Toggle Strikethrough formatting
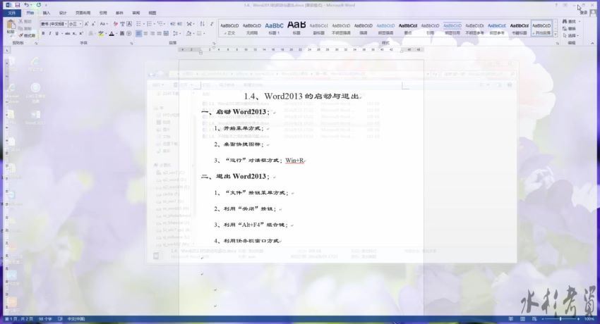The image size is (600, 324). coord(67,34)
